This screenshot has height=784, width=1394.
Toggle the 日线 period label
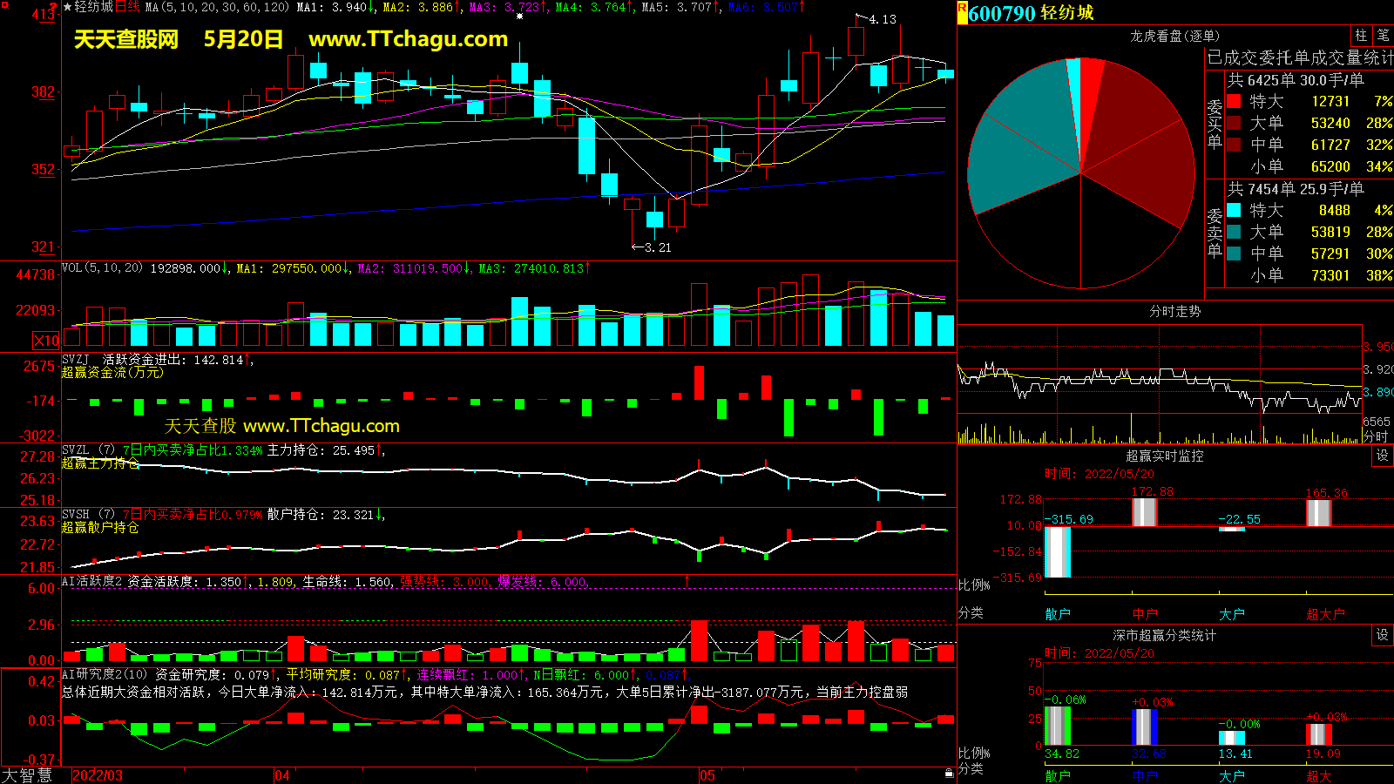(127, 7)
